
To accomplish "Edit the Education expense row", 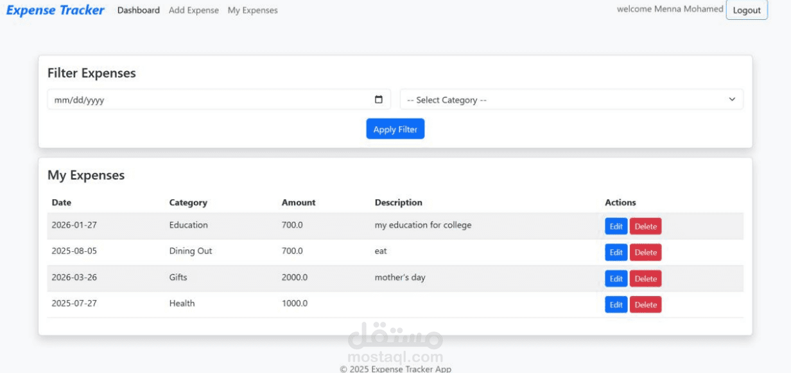I will pyautogui.click(x=616, y=226).
